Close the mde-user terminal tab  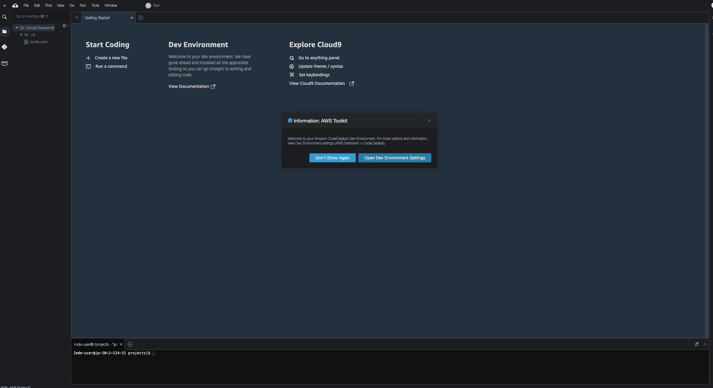click(121, 344)
